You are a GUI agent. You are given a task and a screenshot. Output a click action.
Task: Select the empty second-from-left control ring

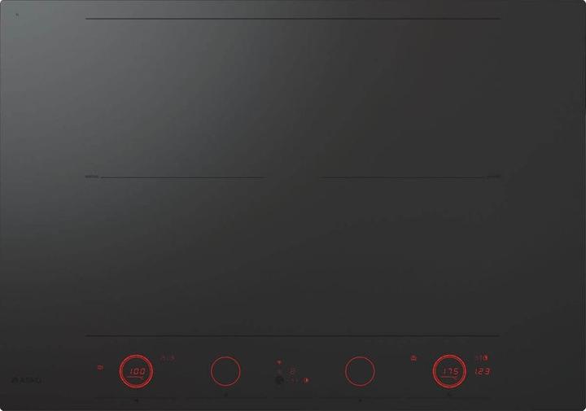point(225,371)
